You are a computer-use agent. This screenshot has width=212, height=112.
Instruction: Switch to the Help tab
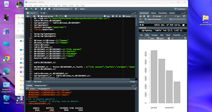click(x=162, y=35)
